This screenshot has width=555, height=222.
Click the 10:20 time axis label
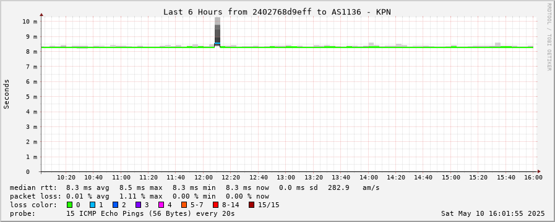point(66,178)
